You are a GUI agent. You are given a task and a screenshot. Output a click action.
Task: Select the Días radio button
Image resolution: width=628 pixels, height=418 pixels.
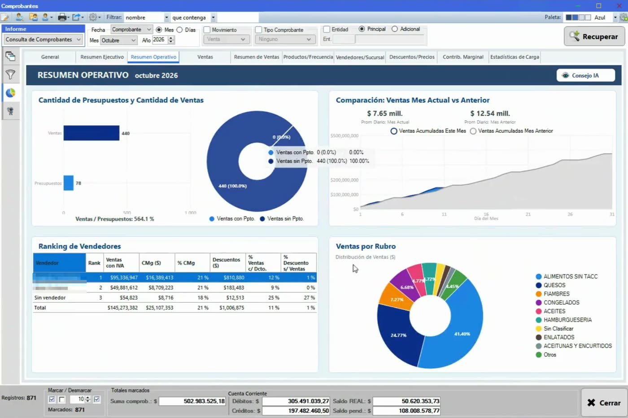[179, 30]
